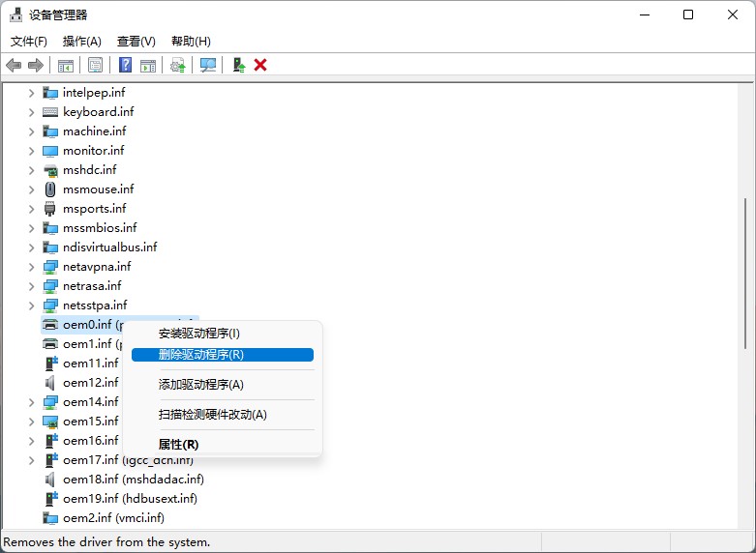Expand the machine.inf node
This screenshot has height=553, width=756.
pos(31,131)
